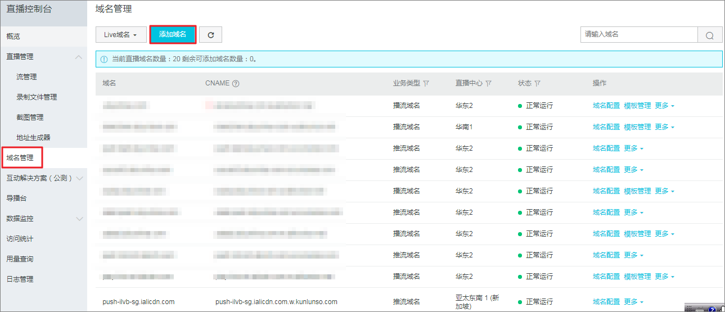
Task: Click 模板管理 link in the first row
Action: [637, 106]
